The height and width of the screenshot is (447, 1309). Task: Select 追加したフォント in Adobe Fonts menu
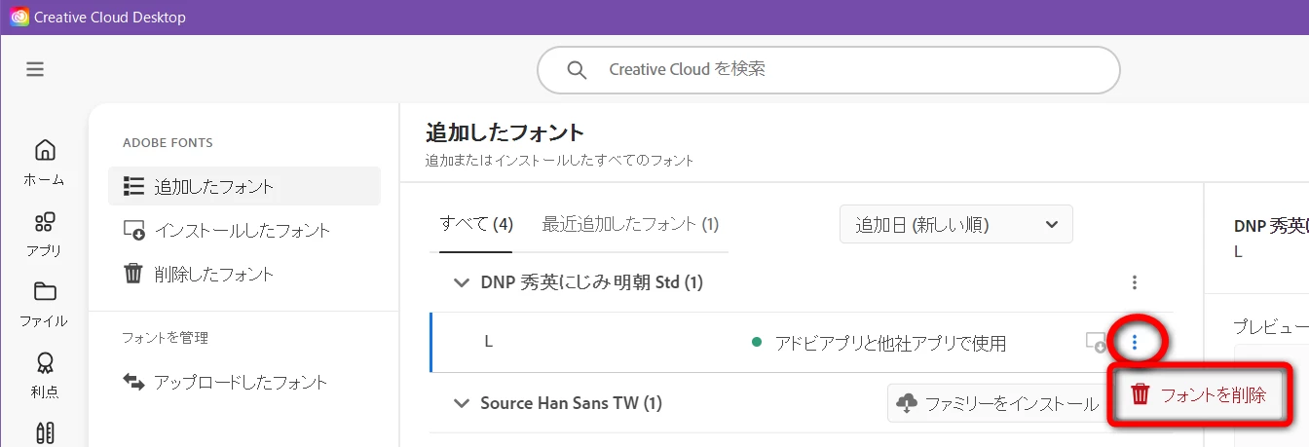[x=244, y=186]
